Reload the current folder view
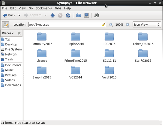 pos(68,15)
